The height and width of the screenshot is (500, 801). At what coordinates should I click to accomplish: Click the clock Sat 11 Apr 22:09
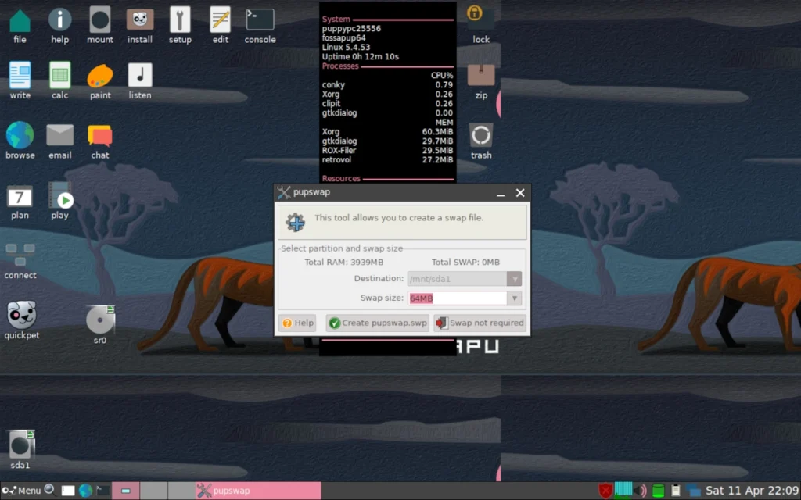(x=752, y=491)
